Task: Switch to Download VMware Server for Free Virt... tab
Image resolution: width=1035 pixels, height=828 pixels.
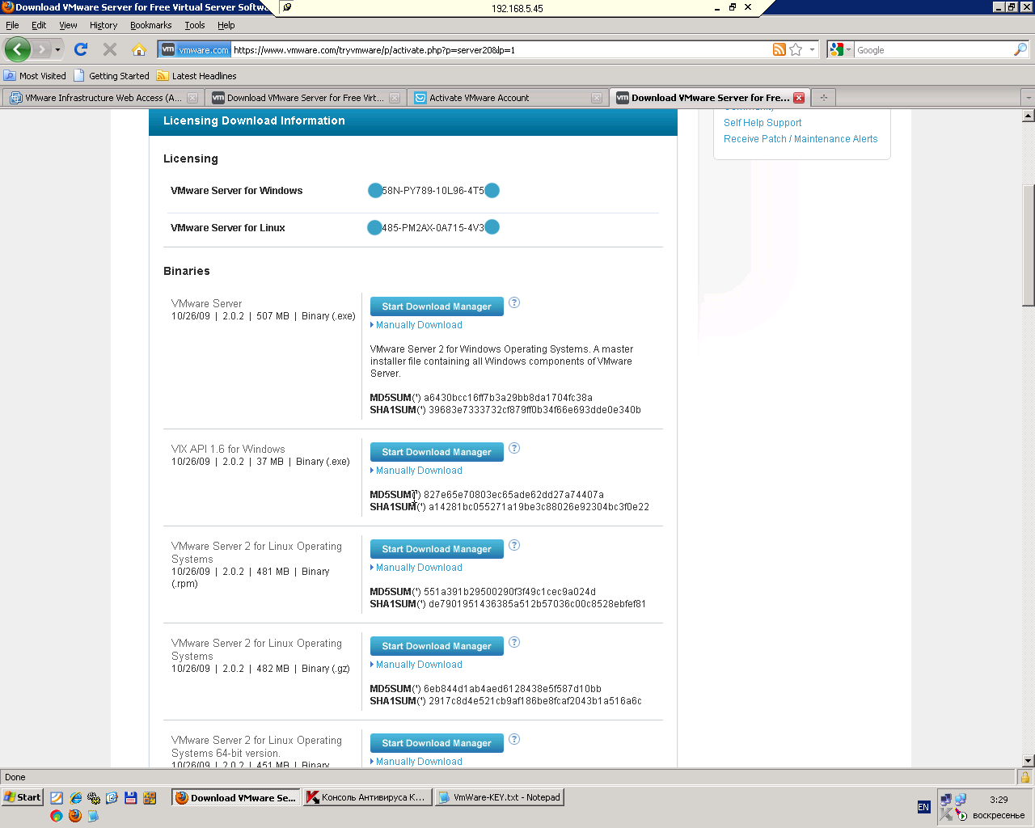Action: pos(305,98)
